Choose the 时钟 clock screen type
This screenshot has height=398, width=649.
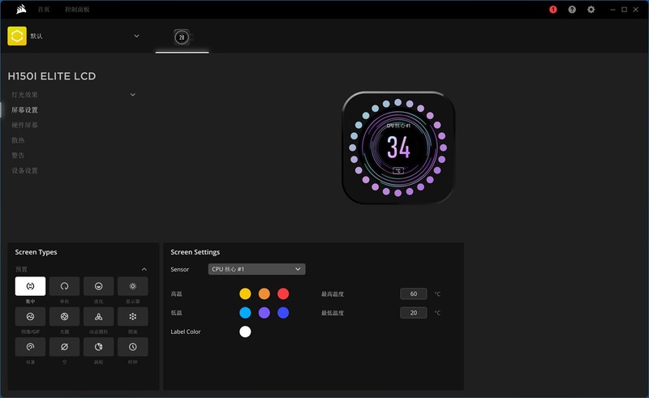pyautogui.click(x=133, y=347)
